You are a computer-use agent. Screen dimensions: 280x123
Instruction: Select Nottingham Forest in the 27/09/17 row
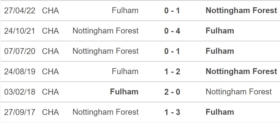[x=106, y=112]
